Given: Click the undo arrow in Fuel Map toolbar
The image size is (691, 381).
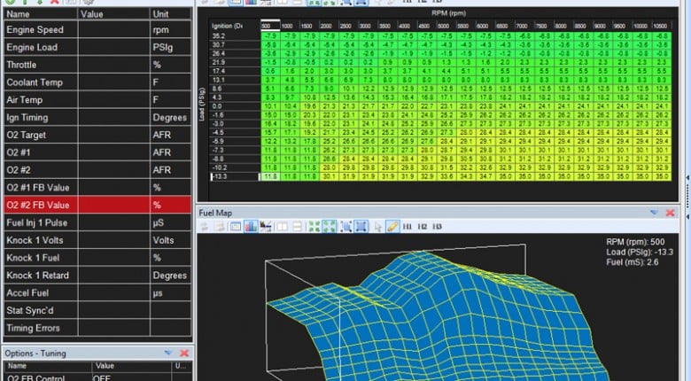Looking at the screenshot, I should 205,227.
